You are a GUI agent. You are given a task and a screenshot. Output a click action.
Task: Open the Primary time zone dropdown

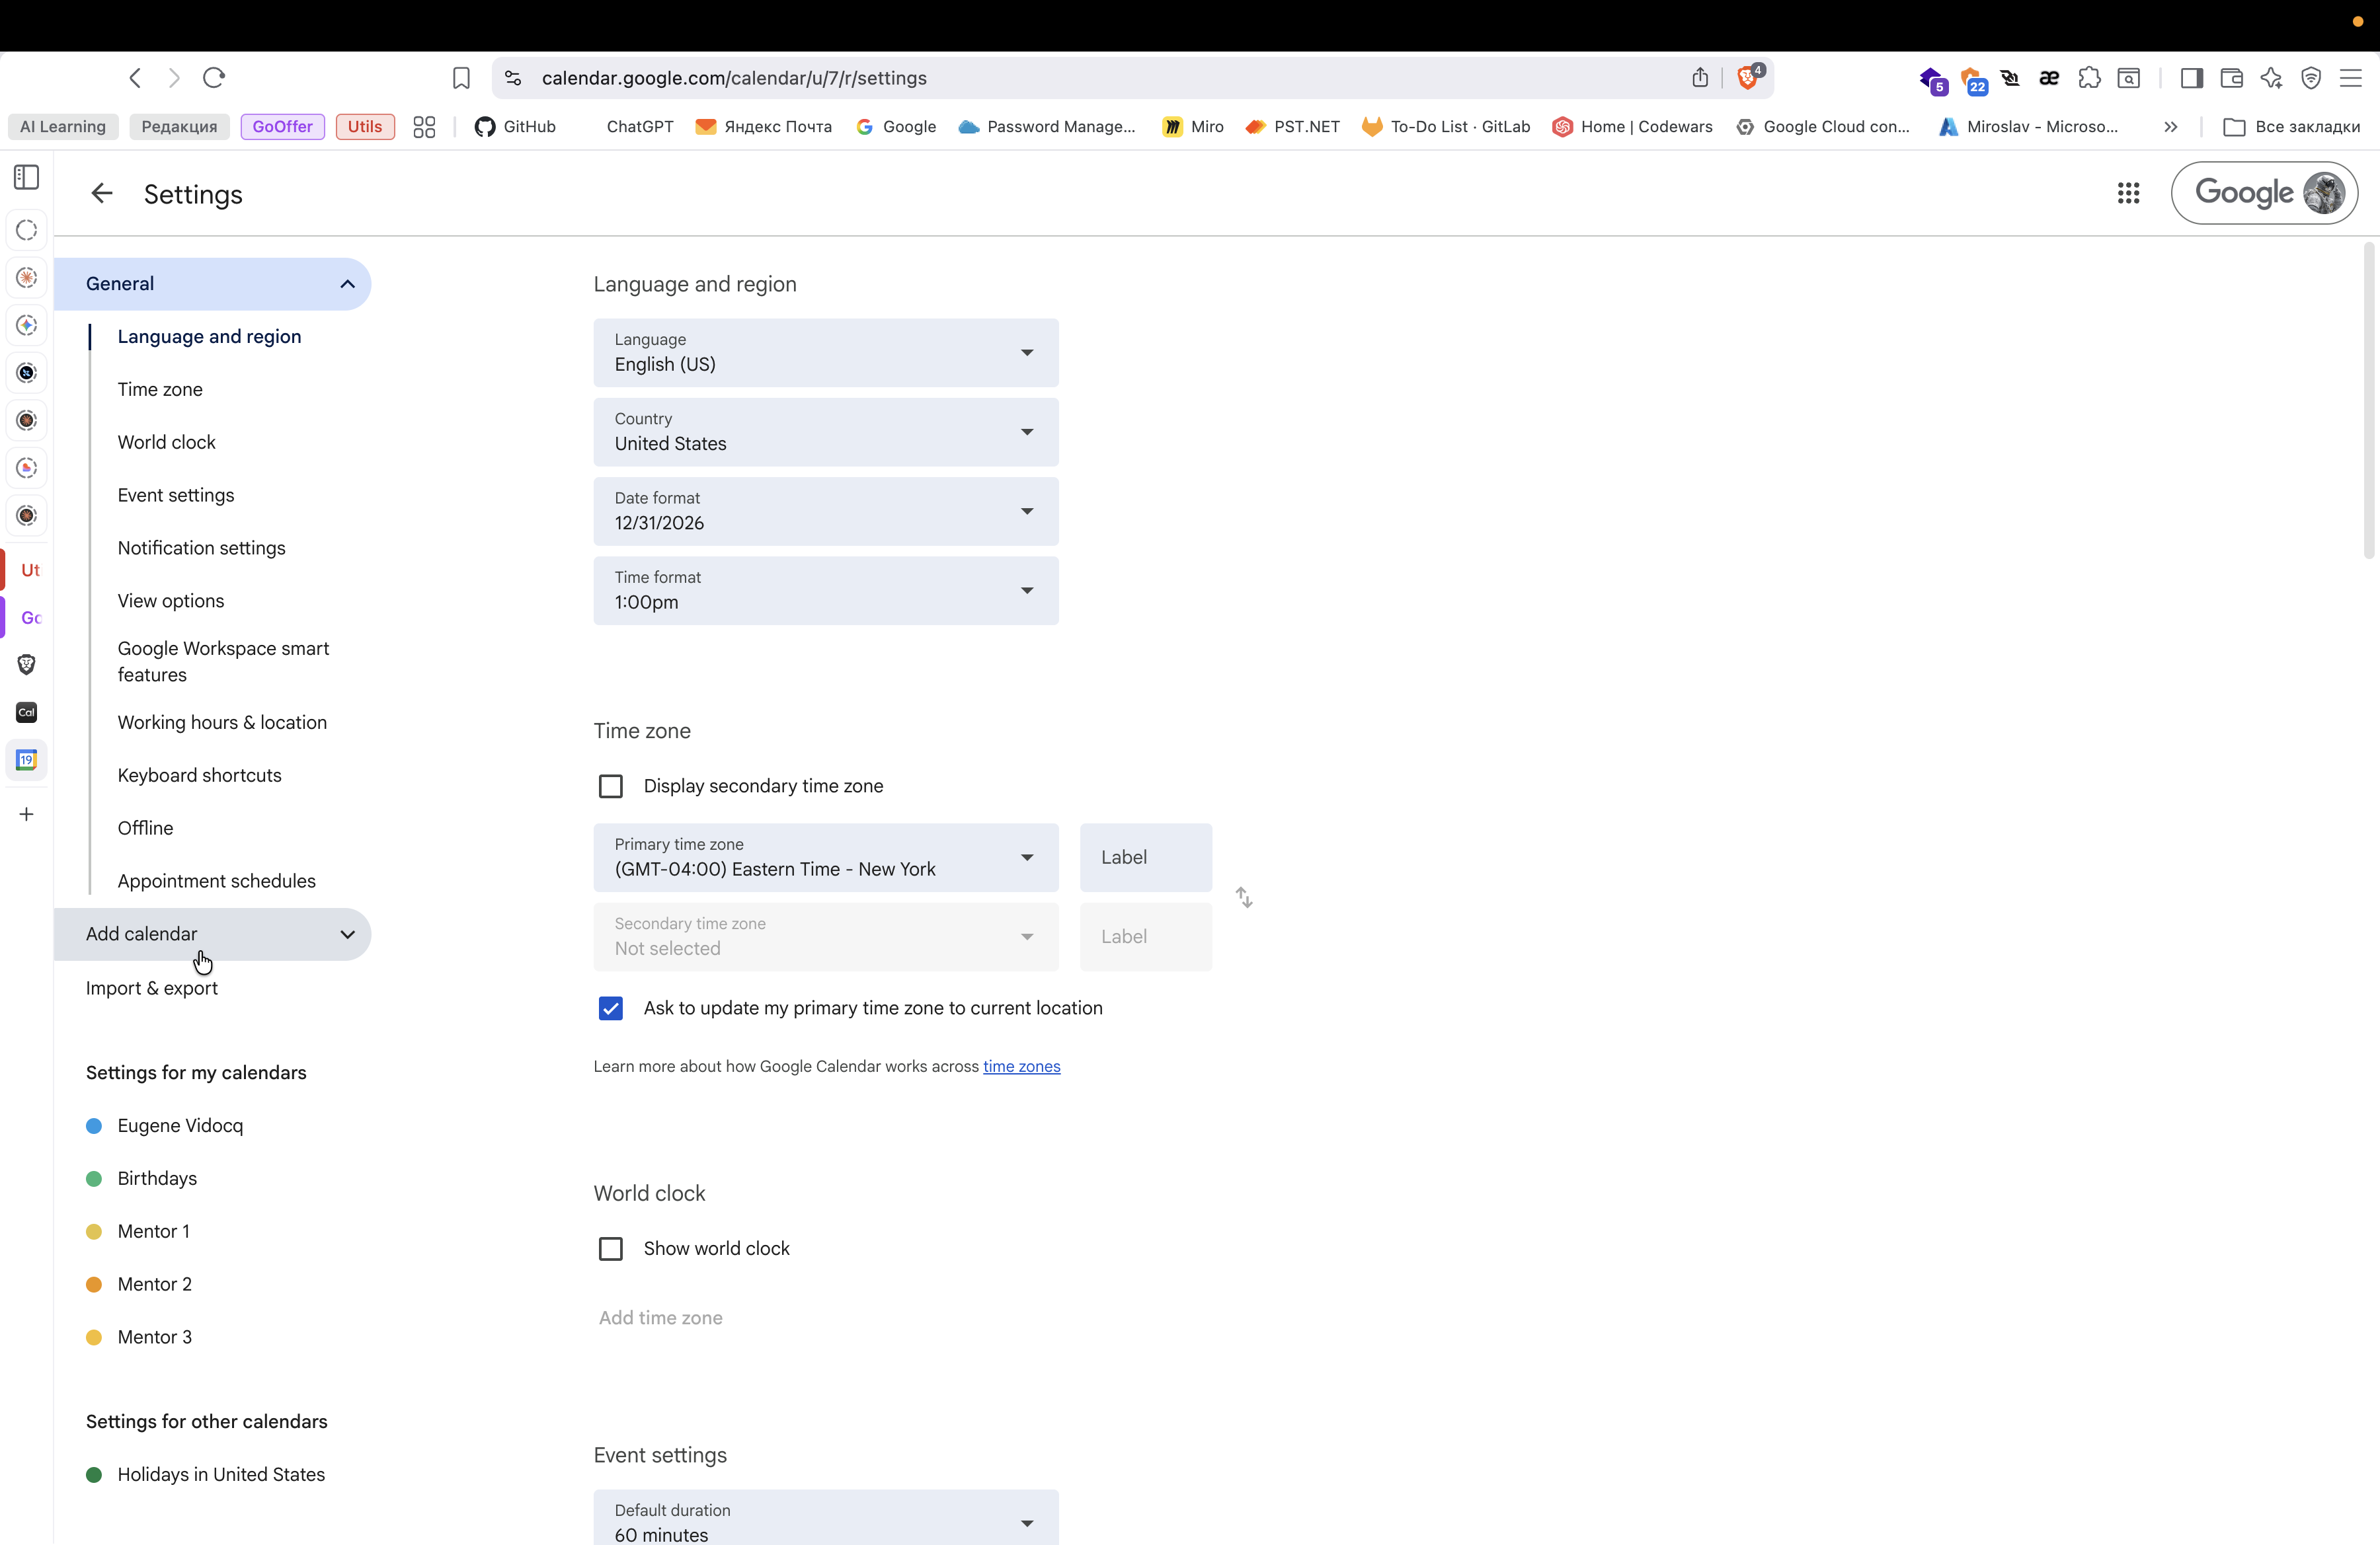pyautogui.click(x=826, y=858)
